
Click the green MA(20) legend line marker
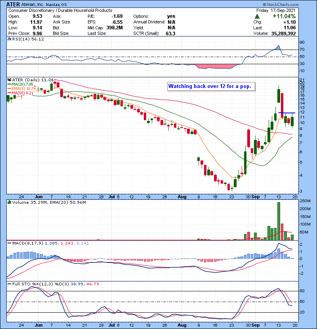pyautogui.click(x=9, y=84)
